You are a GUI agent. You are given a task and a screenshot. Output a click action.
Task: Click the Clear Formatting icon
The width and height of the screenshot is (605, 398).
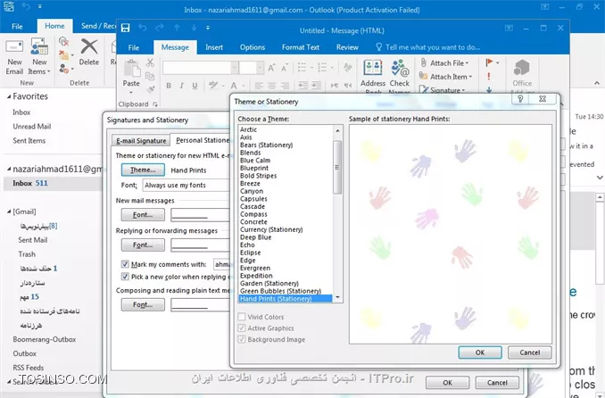[348, 68]
